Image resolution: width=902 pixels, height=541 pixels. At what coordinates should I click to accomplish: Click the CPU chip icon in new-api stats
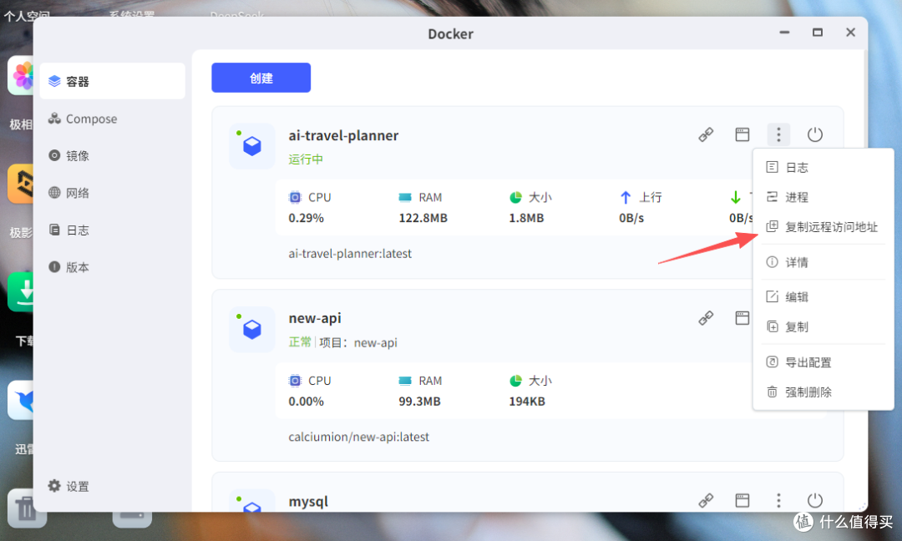(295, 381)
